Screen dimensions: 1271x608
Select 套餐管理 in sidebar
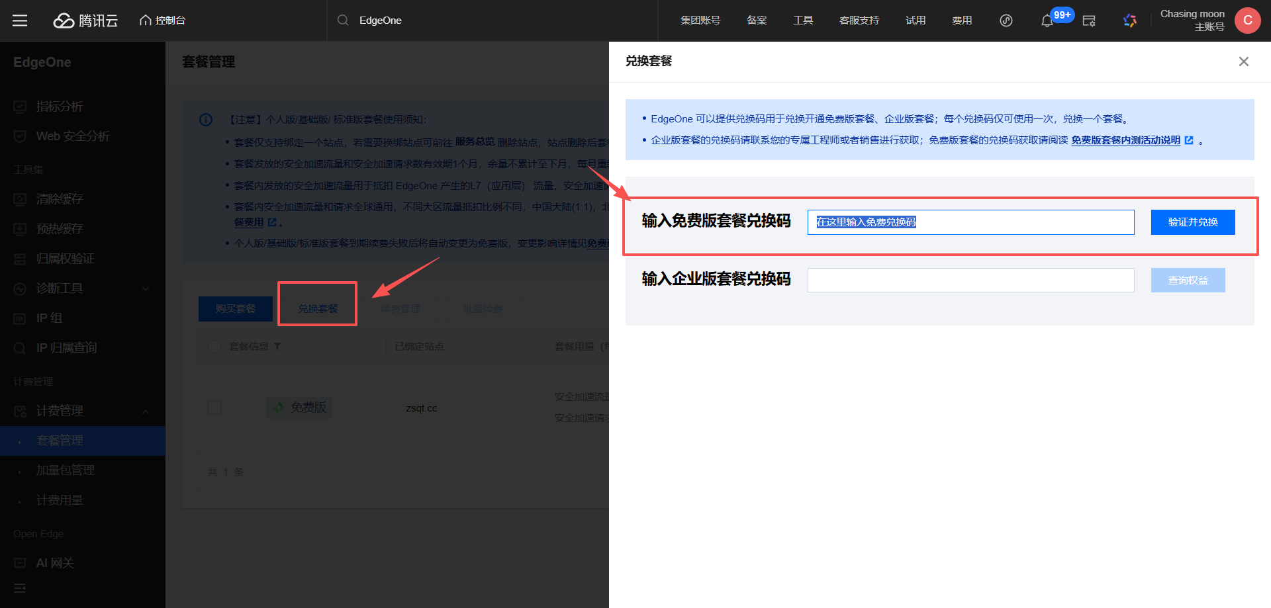click(82, 441)
